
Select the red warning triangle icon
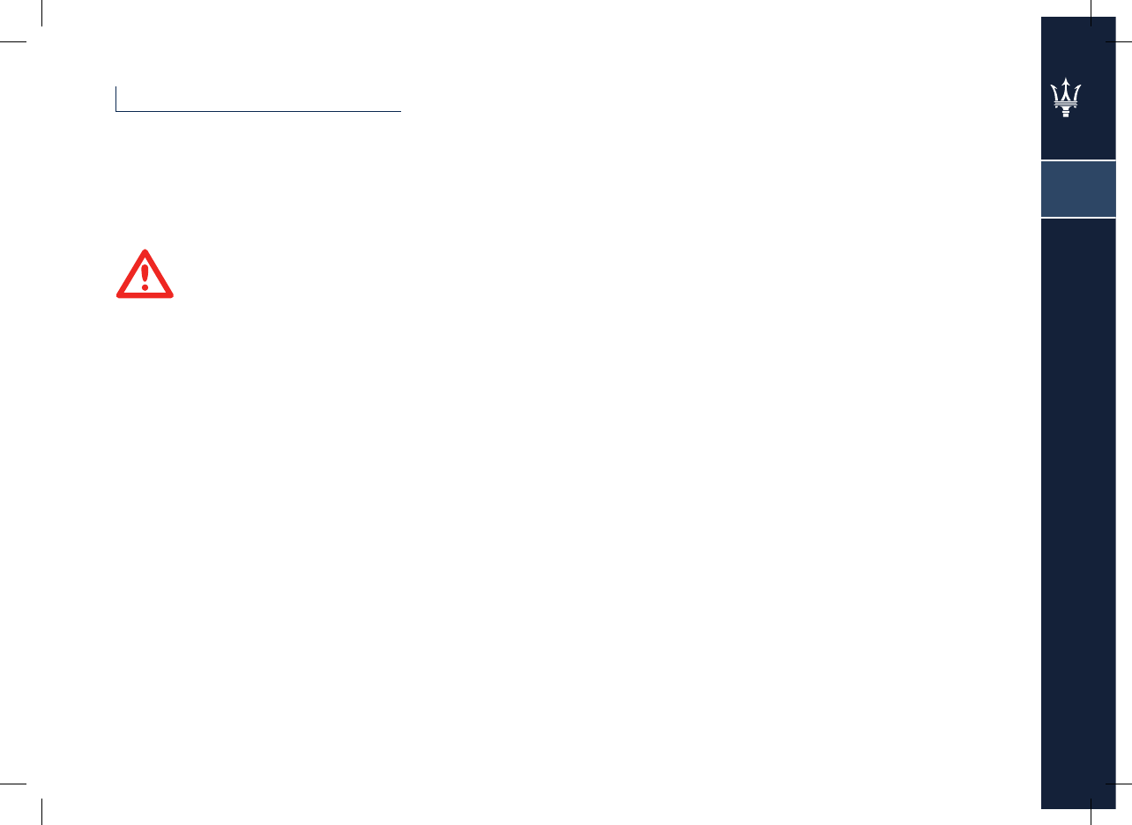(145, 274)
